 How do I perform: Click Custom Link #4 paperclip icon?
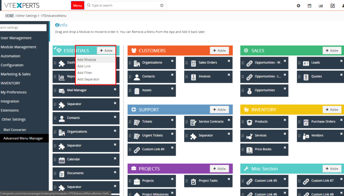(137, 150)
